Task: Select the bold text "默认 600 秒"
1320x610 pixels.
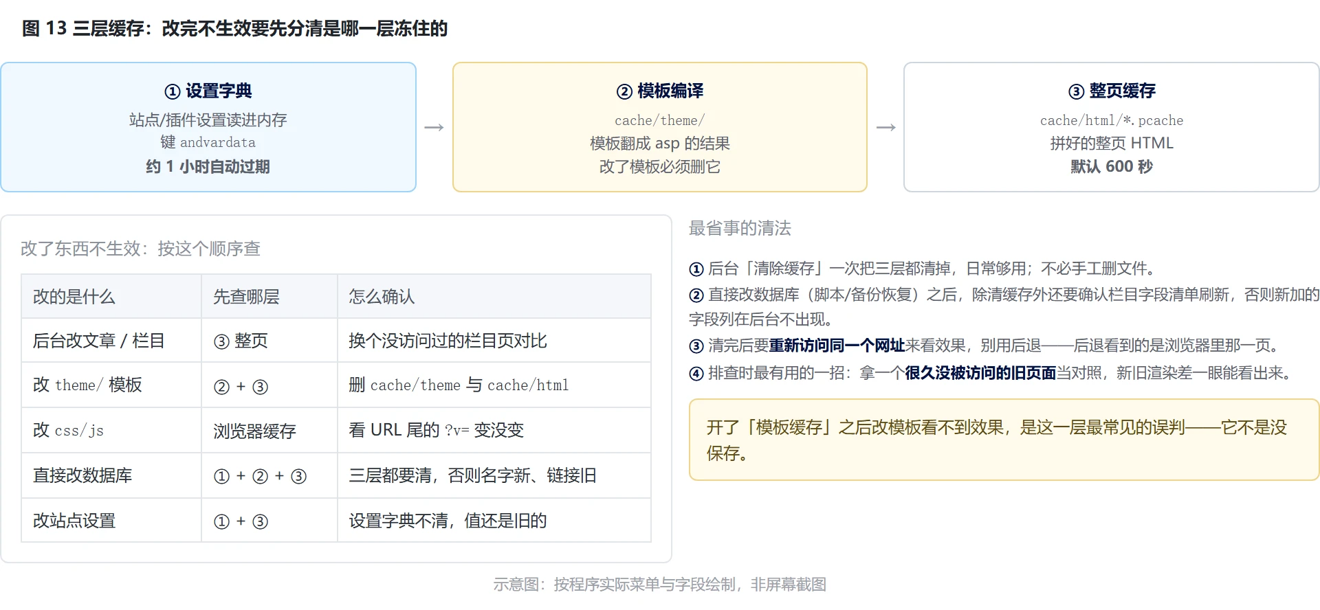Action: pyautogui.click(x=1112, y=166)
